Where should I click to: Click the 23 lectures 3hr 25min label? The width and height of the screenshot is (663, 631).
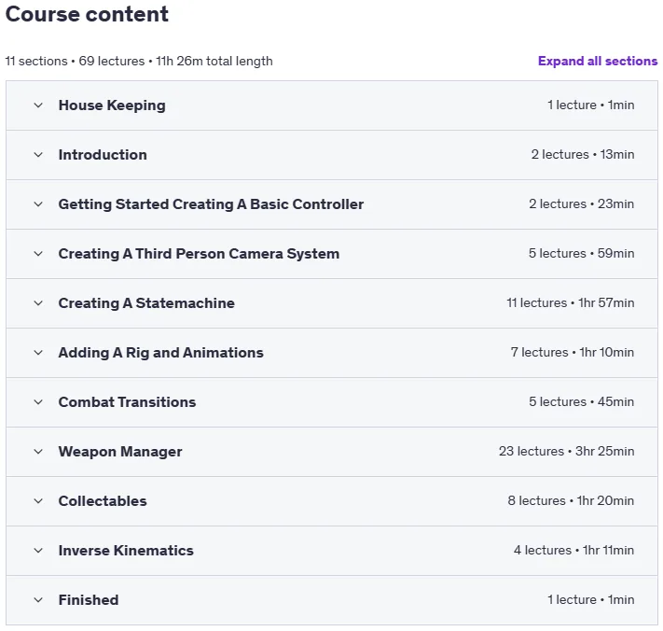566,451
